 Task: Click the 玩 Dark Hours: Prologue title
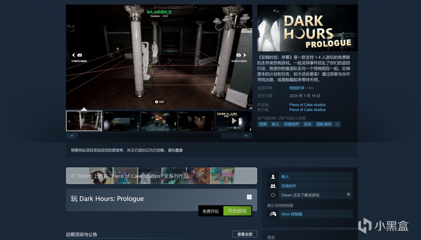(x=107, y=199)
